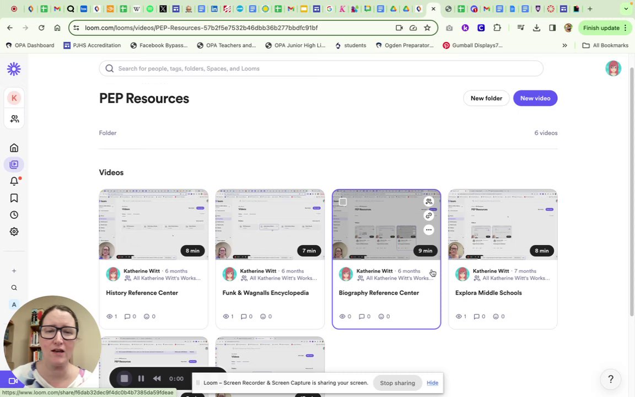Image resolution: width=635 pixels, height=397 pixels.
Task: Open the History Reference Center video thumbnail
Action: [x=153, y=224]
